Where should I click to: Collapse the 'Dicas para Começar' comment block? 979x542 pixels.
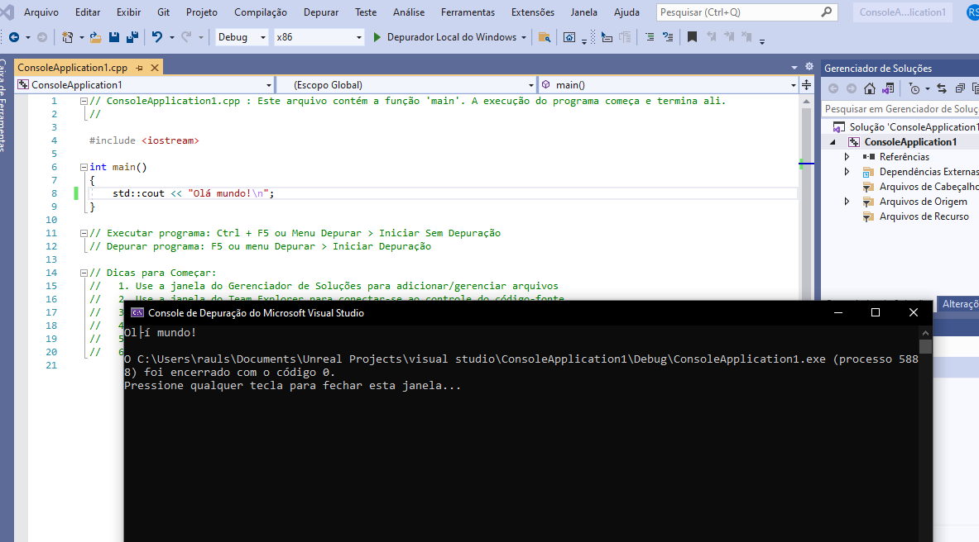coord(84,273)
